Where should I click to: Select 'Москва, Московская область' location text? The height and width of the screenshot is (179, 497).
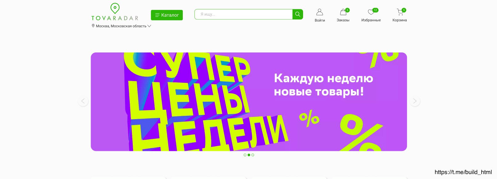121,26
